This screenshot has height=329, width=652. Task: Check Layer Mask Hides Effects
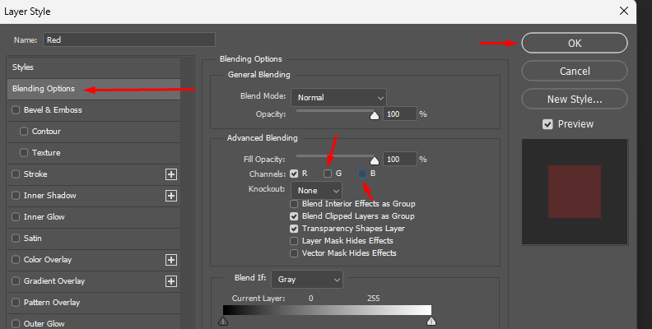[x=294, y=241]
